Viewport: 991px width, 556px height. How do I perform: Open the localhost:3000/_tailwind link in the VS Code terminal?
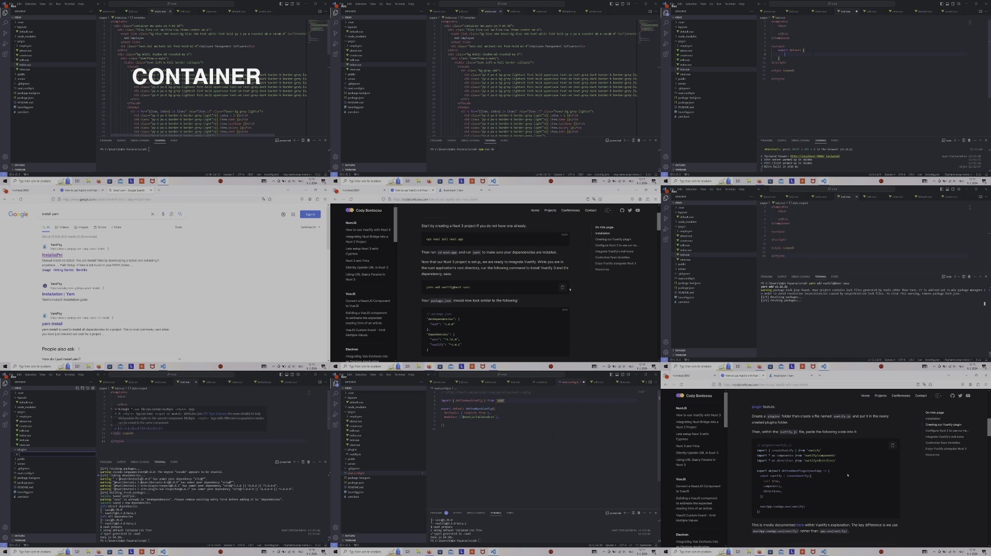[815, 156]
